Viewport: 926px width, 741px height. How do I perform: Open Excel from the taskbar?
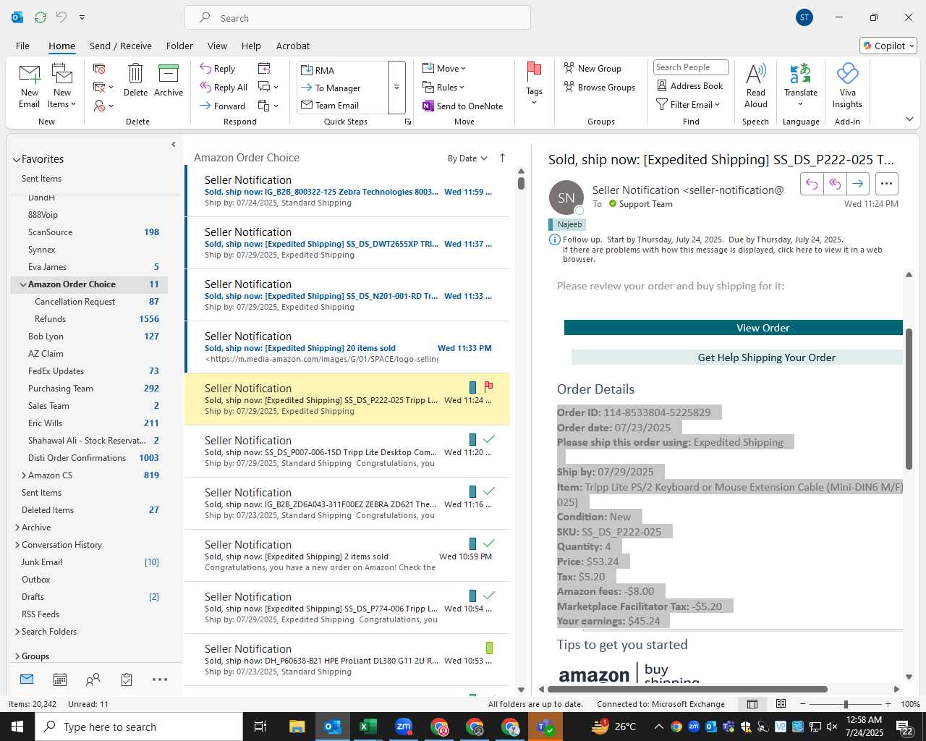coord(368,727)
